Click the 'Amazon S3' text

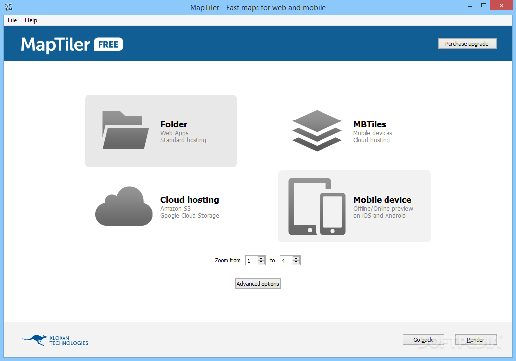pyautogui.click(x=175, y=208)
